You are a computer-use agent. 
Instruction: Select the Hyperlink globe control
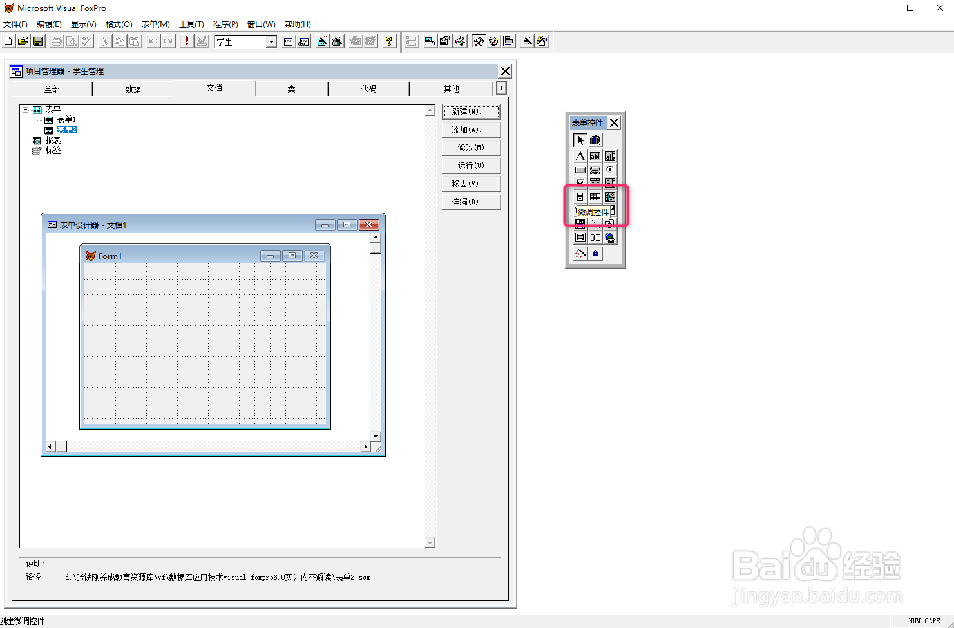pos(610,237)
